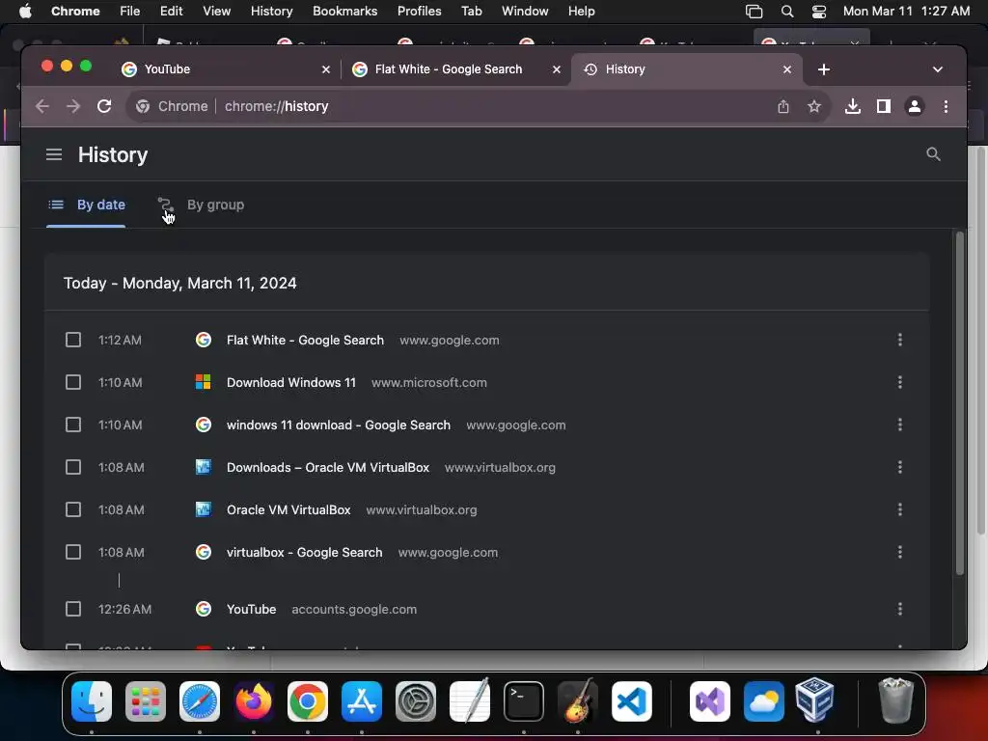This screenshot has width=988, height=741.
Task: Open the Chrome downloads tray icon
Action: (x=853, y=106)
